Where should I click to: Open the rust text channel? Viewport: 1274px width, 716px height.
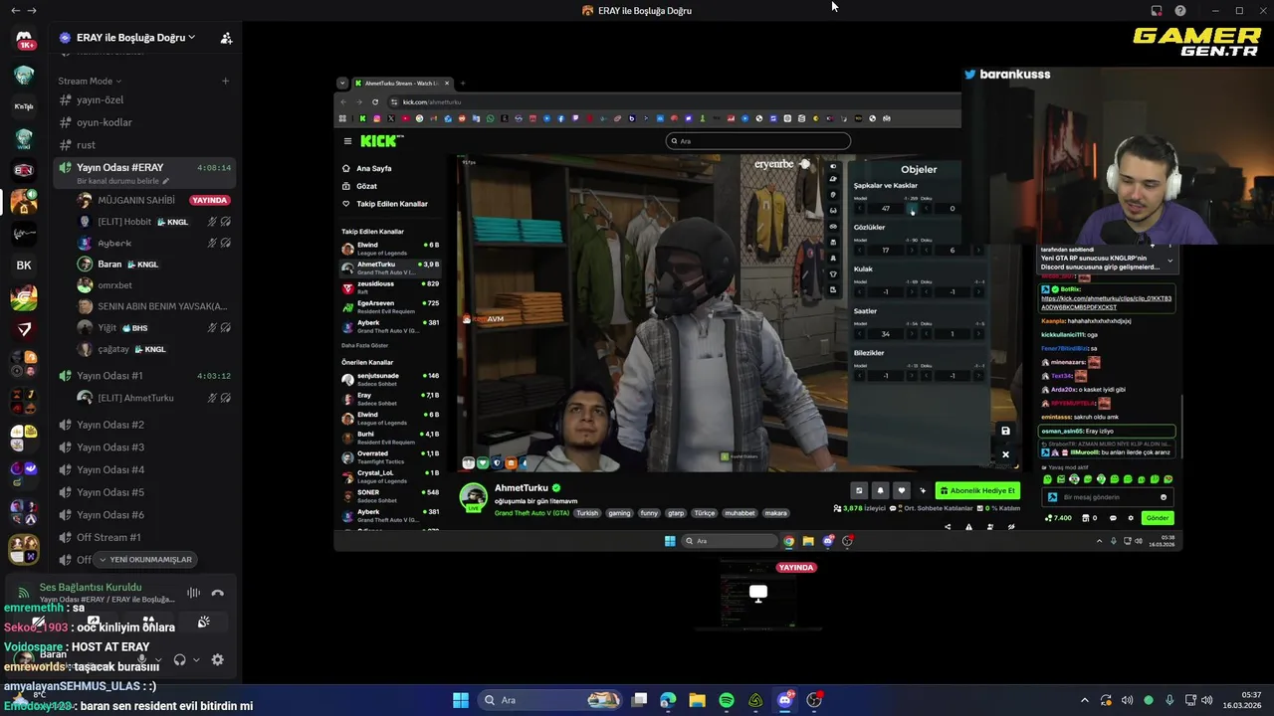point(144,145)
